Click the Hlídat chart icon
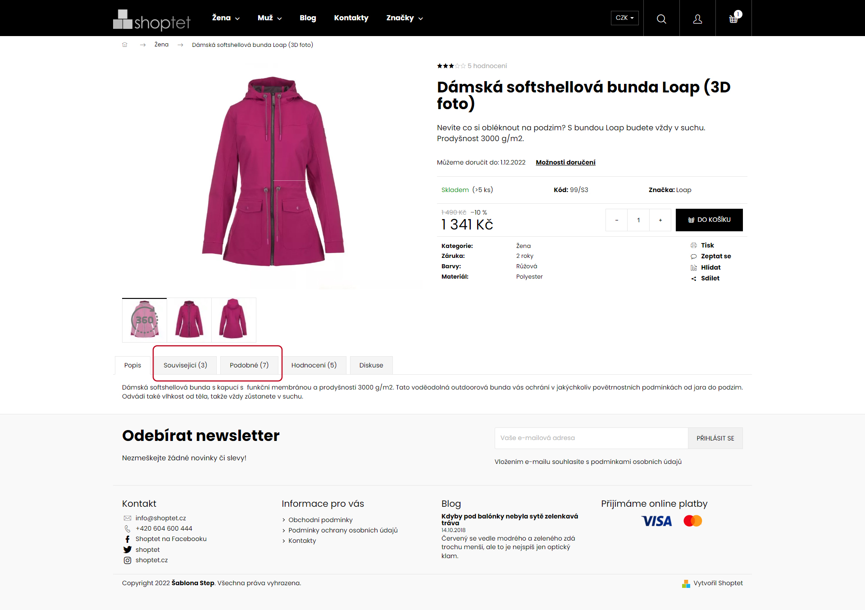The height and width of the screenshot is (610, 865). 694,267
